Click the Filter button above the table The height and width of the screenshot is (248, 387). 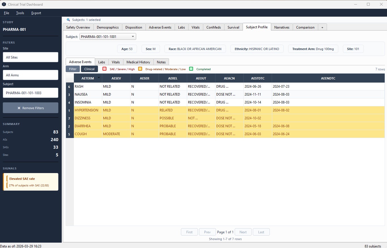(x=73, y=69)
